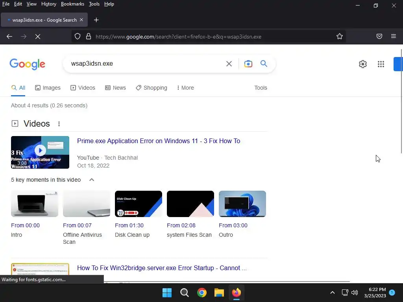Open File Explorer from the taskbar

point(219,293)
